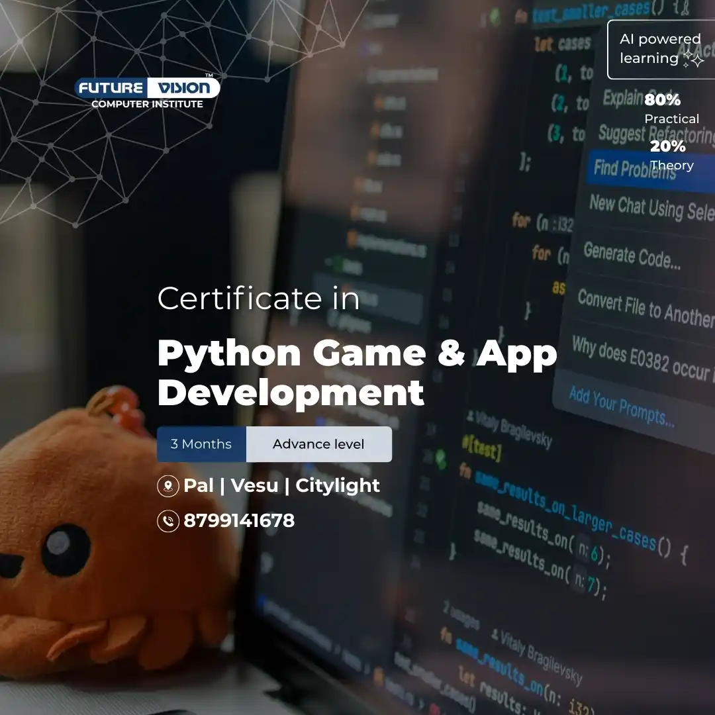Viewport: 715px width, 715px height.
Task: Click the #[test] attribute in code
Action: [x=481, y=448]
